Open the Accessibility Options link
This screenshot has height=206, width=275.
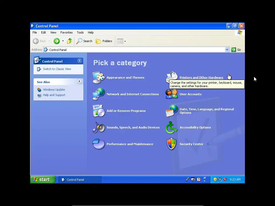pos(195,127)
